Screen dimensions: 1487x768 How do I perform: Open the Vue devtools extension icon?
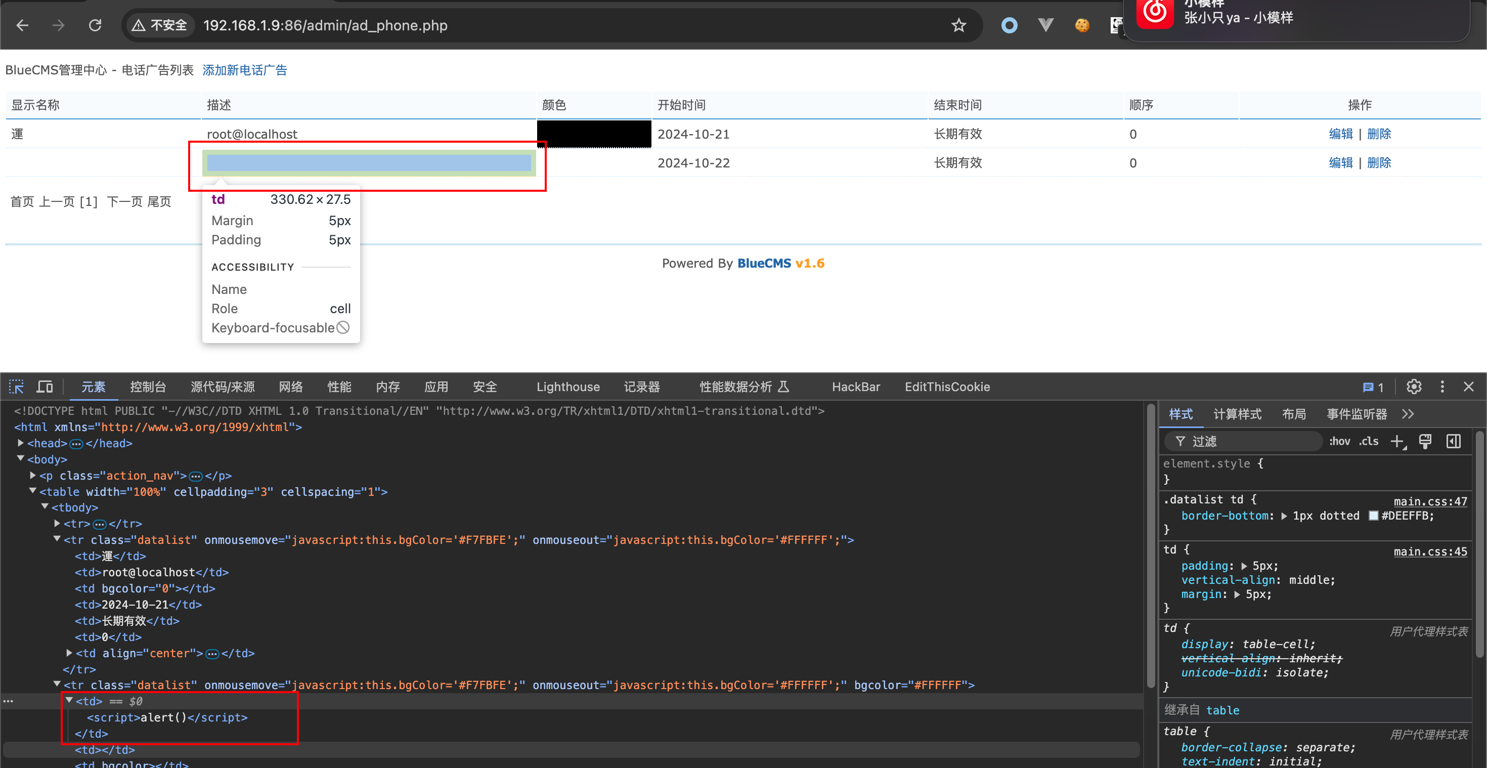pyautogui.click(x=1045, y=25)
